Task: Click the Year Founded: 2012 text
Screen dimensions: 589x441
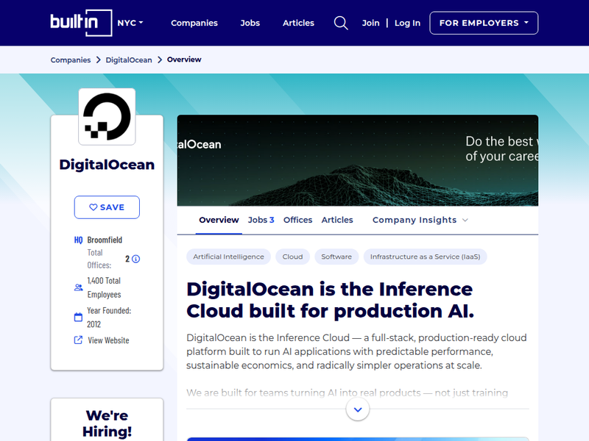Action: pyautogui.click(x=109, y=318)
